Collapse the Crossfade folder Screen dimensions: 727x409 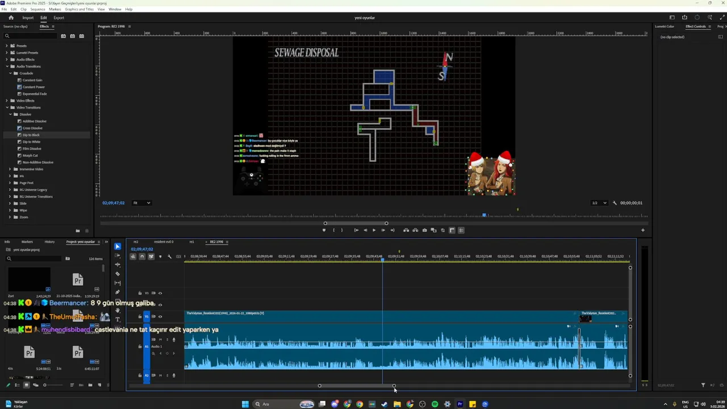pos(10,73)
